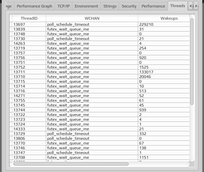
Task: Select thread row 13724
Action: [99, 124]
